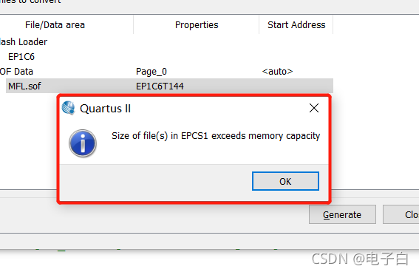Viewport: 419px width, 272px height.
Task: Click the EP1C6T144 properties cell
Action: [x=160, y=86]
